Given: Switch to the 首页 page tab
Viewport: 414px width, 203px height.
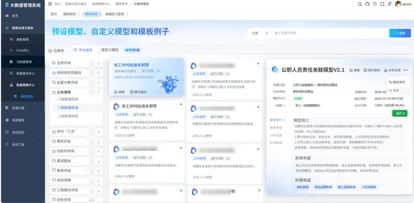Looking at the screenshot, I should pos(54,14).
